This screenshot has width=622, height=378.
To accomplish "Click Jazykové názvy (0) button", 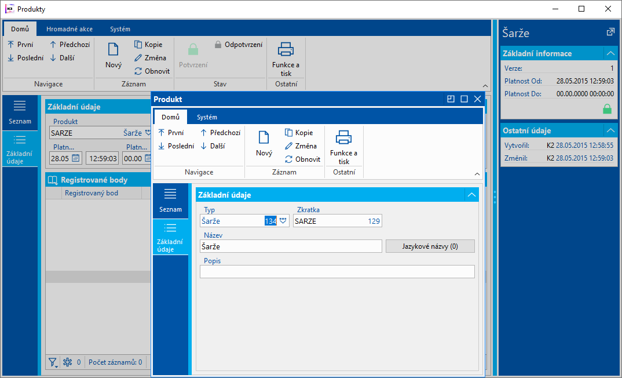I will coord(430,246).
